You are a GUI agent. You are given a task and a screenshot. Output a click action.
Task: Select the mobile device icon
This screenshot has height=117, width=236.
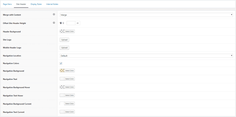click(x=63, y=23)
